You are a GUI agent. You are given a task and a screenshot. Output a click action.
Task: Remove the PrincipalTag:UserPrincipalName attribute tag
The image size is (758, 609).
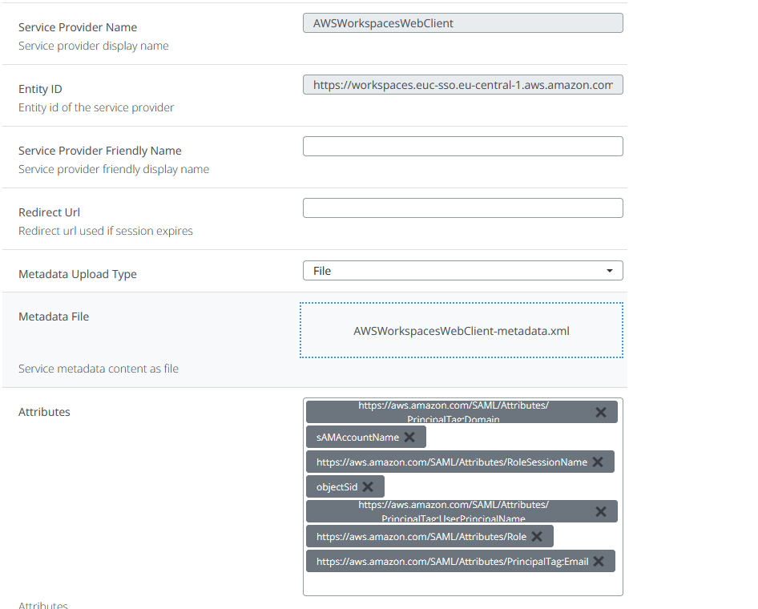(601, 511)
